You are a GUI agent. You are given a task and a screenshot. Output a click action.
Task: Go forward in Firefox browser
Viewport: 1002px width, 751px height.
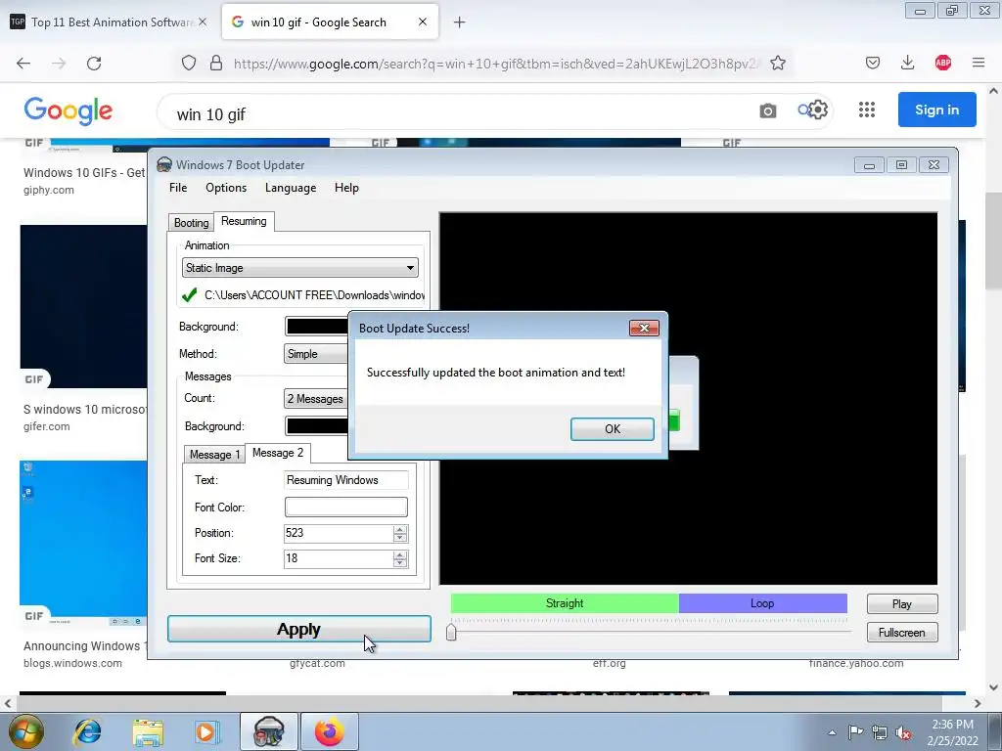pos(59,64)
